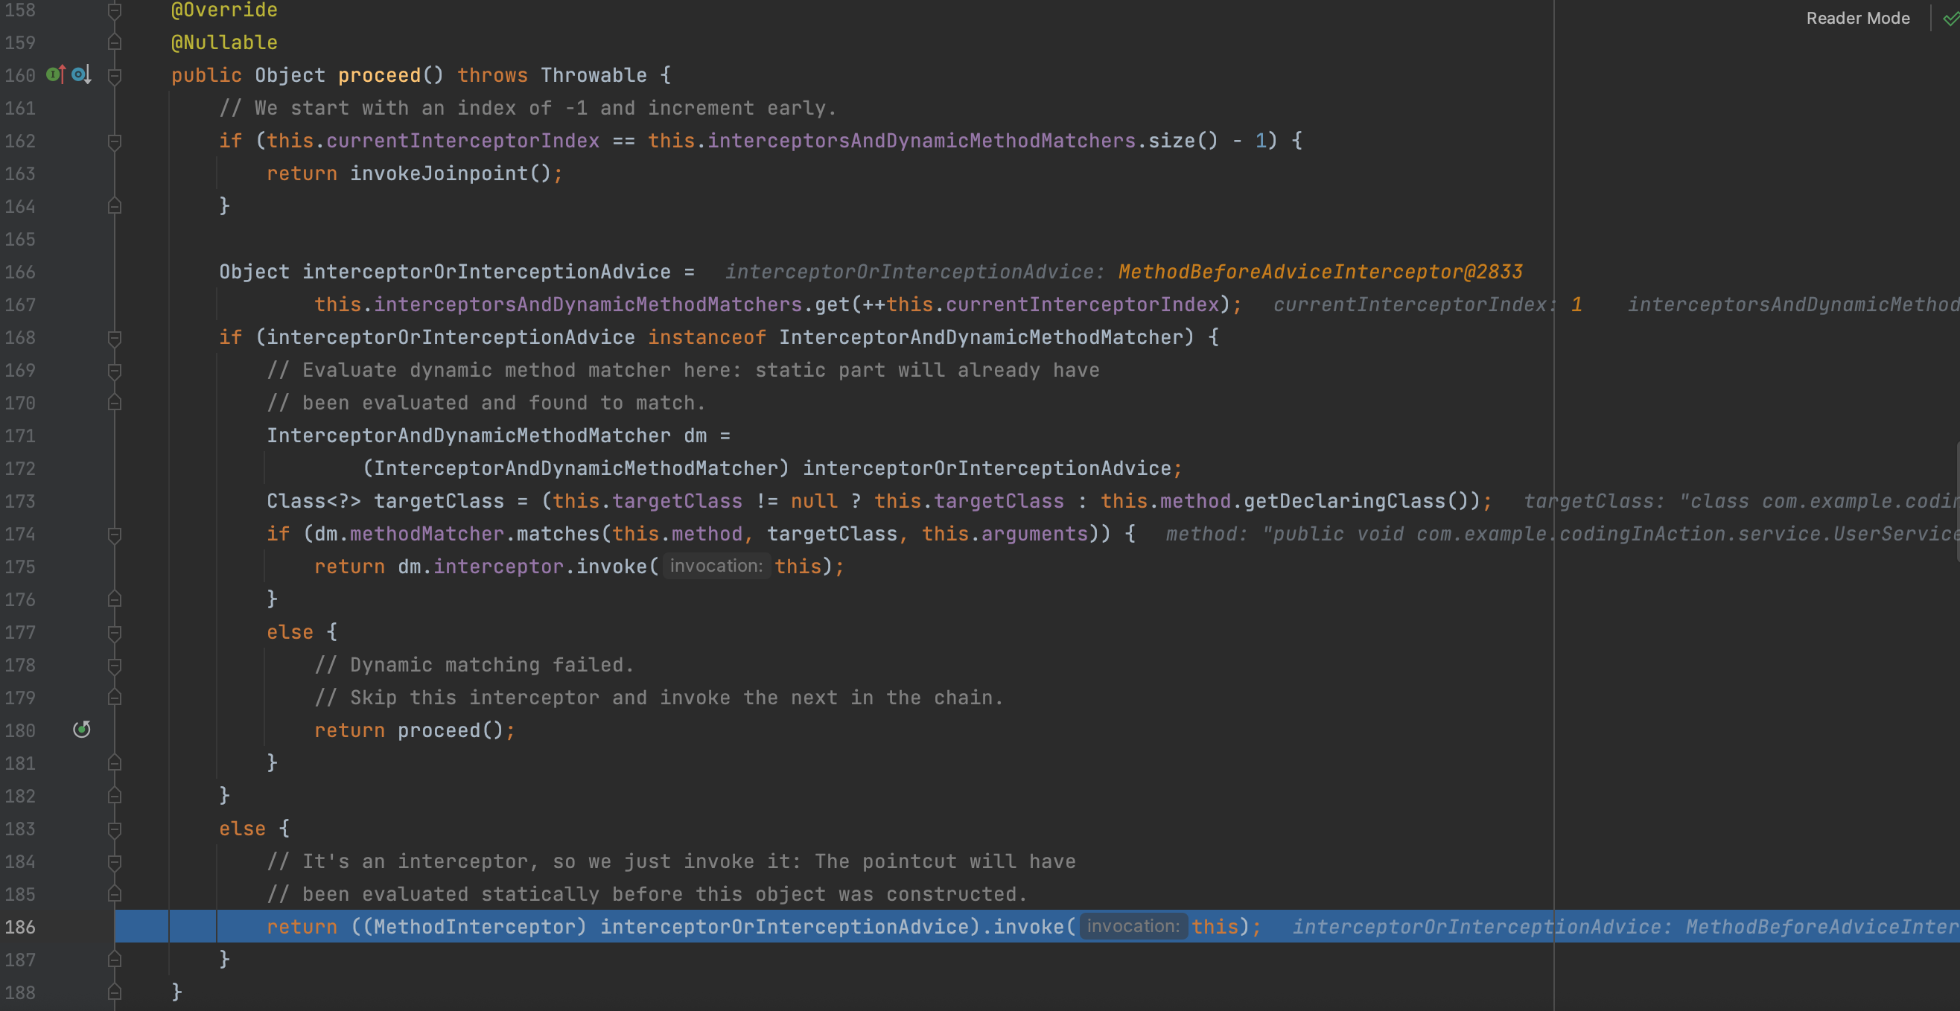Click the 'invocation:' inlay hint on highlighted line 186
1960x1011 pixels.
(1132, 926)
